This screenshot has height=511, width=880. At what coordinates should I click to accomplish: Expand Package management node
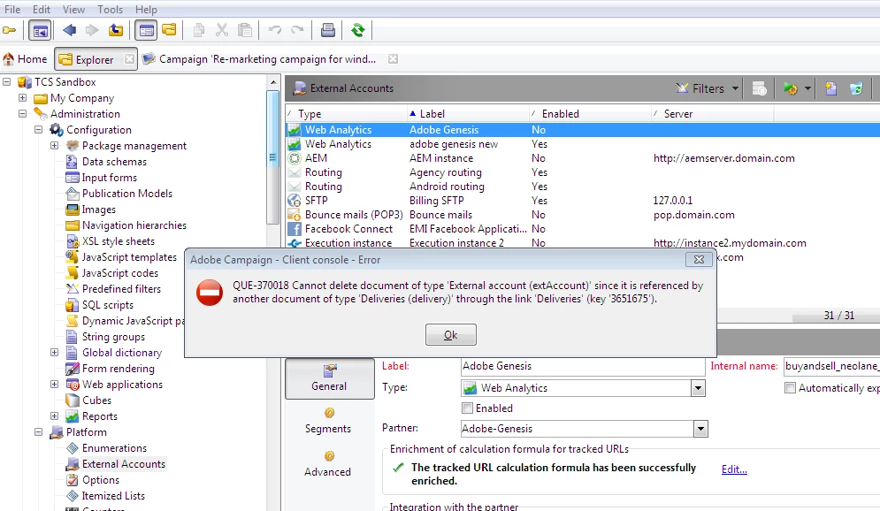(x=55, y=145)
